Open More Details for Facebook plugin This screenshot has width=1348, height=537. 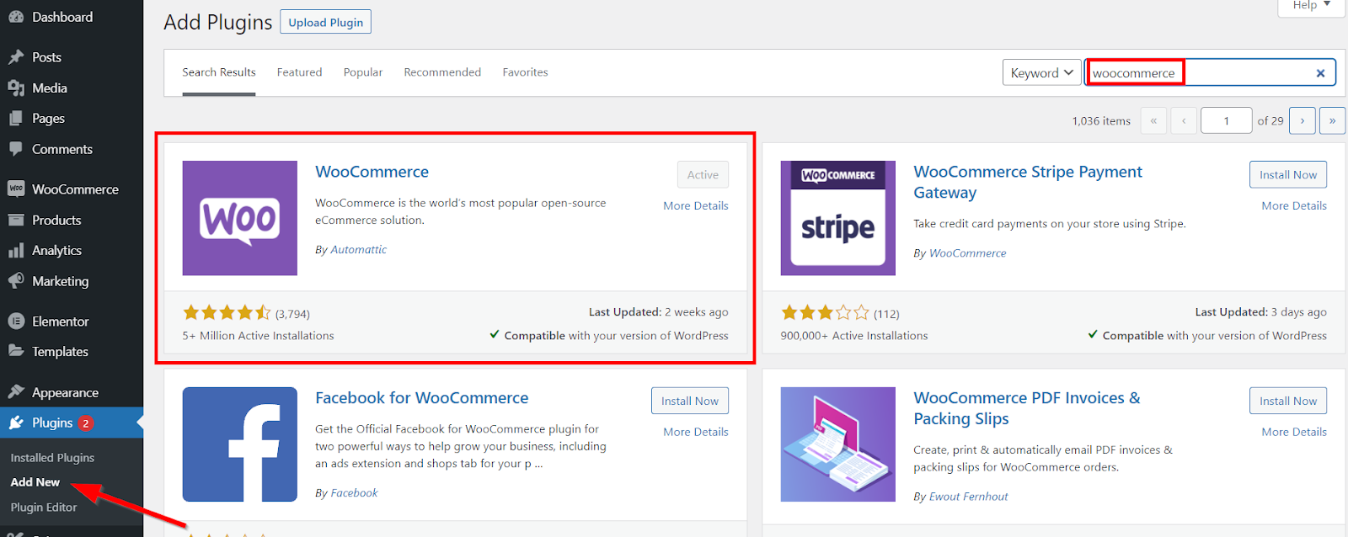point(696,432)
